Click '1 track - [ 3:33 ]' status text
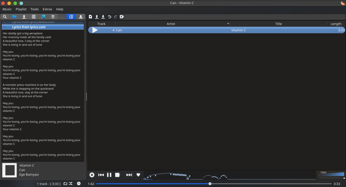 tap(49, 184)
